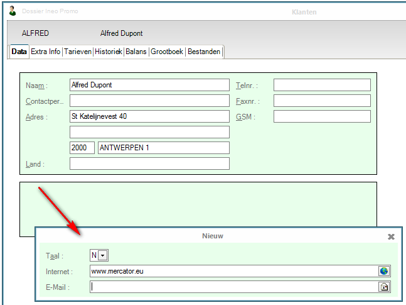Click the Adres field St Katelijnevest 40
The width and height of the screenshot is (406, 305).
coord(149,116)
